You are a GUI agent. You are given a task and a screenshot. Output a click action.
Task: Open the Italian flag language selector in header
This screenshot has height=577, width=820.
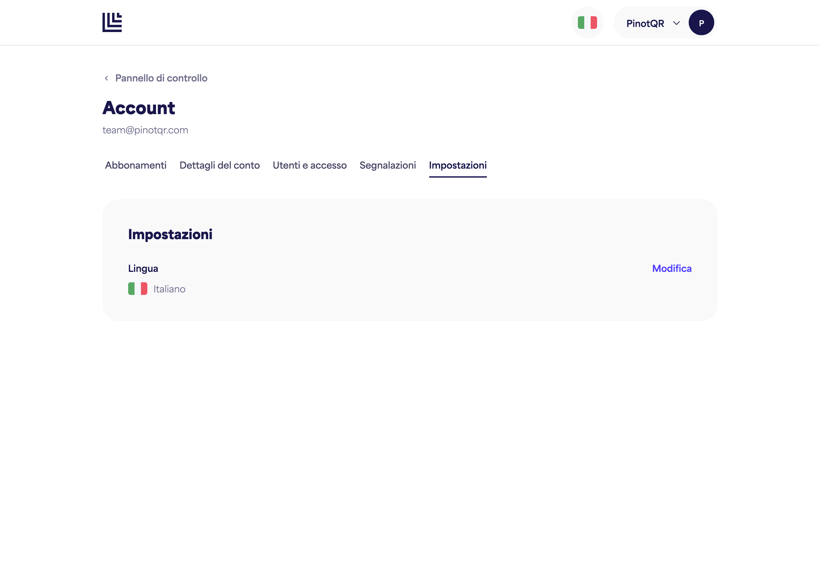click(587, 22)
